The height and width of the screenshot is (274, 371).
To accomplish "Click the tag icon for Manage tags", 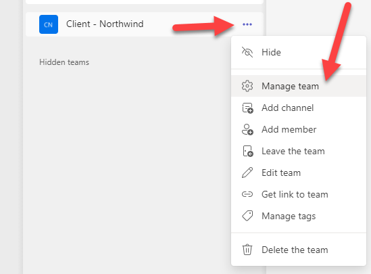I will [247, 216].
